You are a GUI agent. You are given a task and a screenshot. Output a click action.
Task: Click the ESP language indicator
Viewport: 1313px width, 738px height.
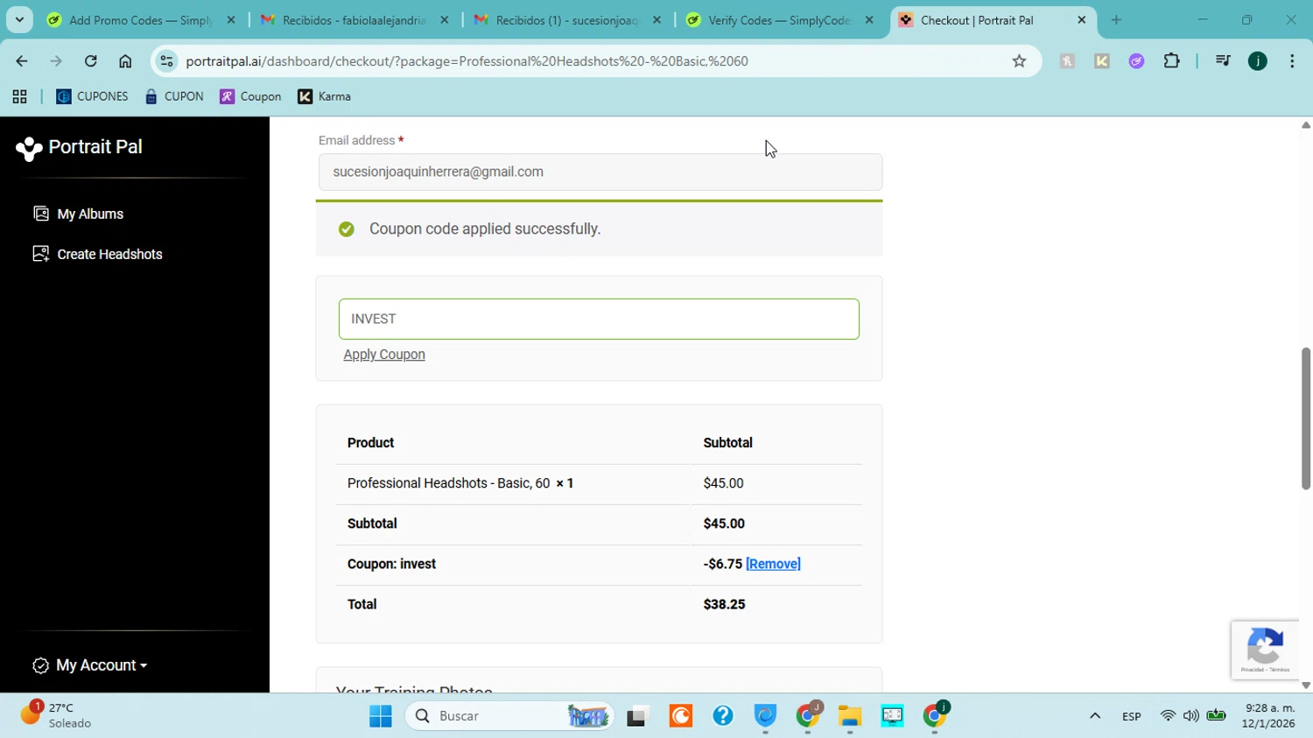coord(1131,716)
